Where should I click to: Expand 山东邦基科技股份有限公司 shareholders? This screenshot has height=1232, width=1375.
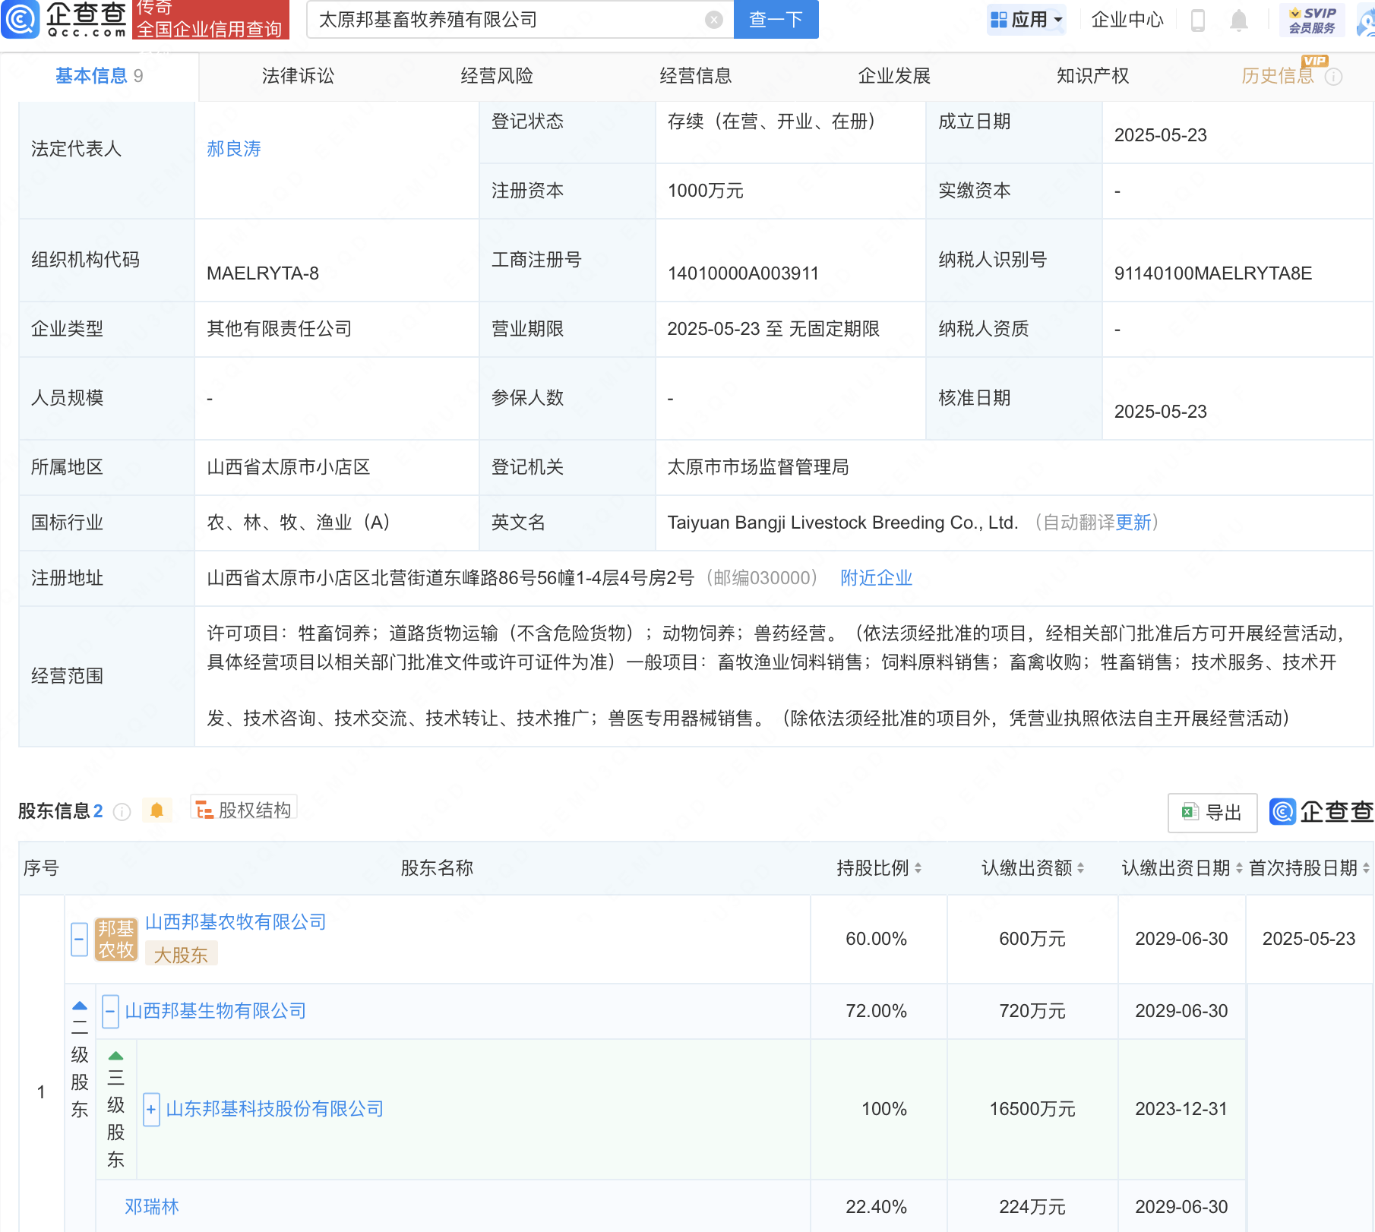pyautogui.click(x=151, y=1109)
